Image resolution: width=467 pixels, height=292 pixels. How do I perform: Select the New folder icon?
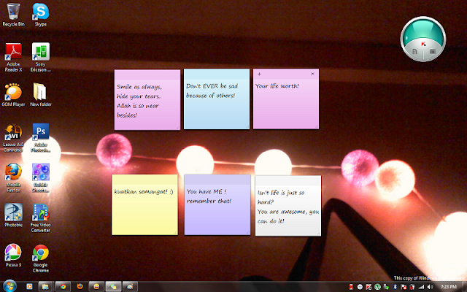[41, 95]
